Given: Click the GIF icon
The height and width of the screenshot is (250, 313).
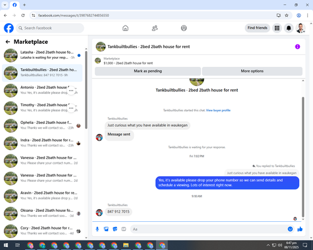Looking at the screenshot, I should coord(124,229).
